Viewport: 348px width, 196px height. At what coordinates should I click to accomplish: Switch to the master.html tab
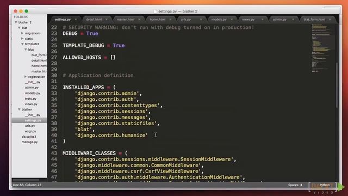point(126,20)
